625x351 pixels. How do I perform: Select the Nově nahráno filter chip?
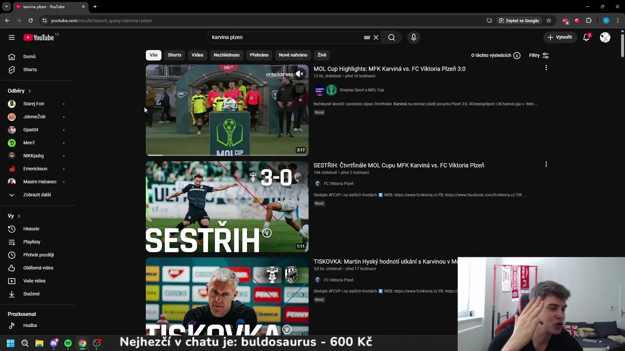(x=293, y=55)
